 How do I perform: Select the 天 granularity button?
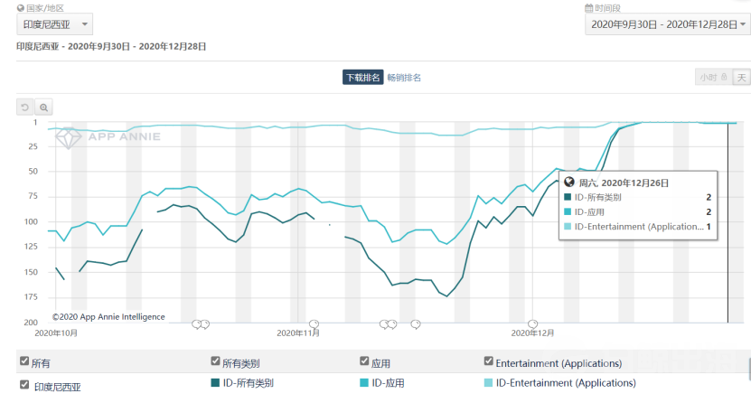coord(741,78)
